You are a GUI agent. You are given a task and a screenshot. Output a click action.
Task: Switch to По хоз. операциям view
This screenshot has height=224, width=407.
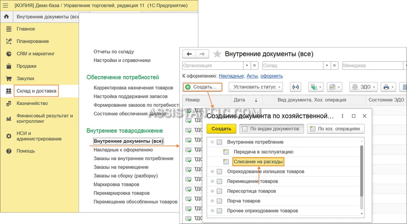tap(335, 129)
